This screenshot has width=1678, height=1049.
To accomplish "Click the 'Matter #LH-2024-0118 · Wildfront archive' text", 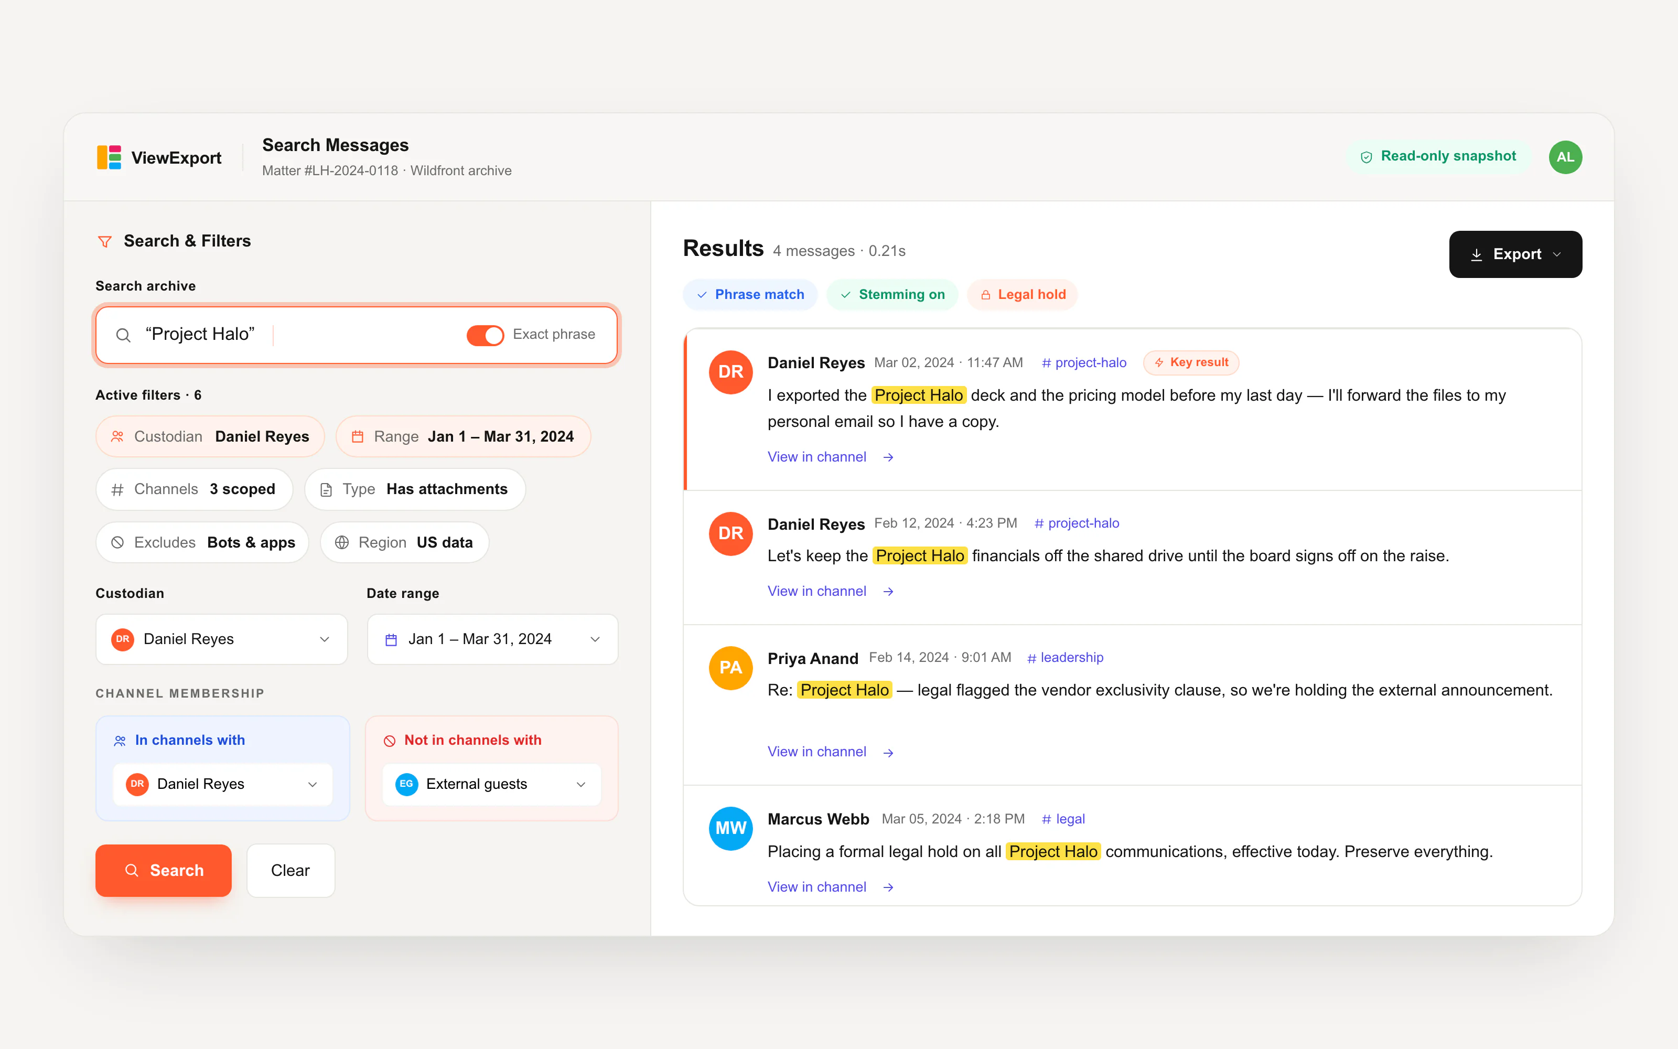I will (x=387, y=170).
